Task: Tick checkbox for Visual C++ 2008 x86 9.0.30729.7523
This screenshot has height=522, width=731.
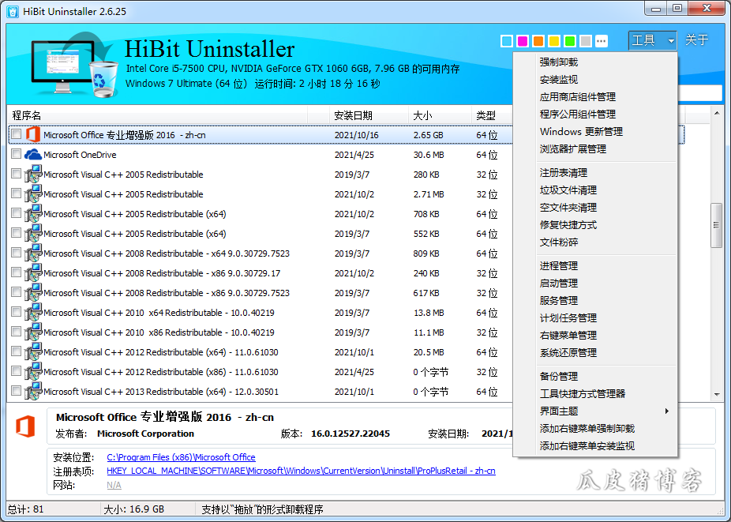Action: [x=17, y=292]
